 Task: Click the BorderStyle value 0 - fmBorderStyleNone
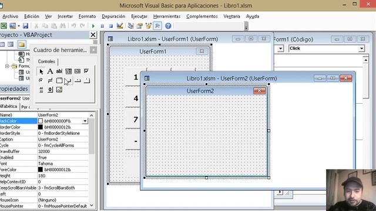point(63,133)
